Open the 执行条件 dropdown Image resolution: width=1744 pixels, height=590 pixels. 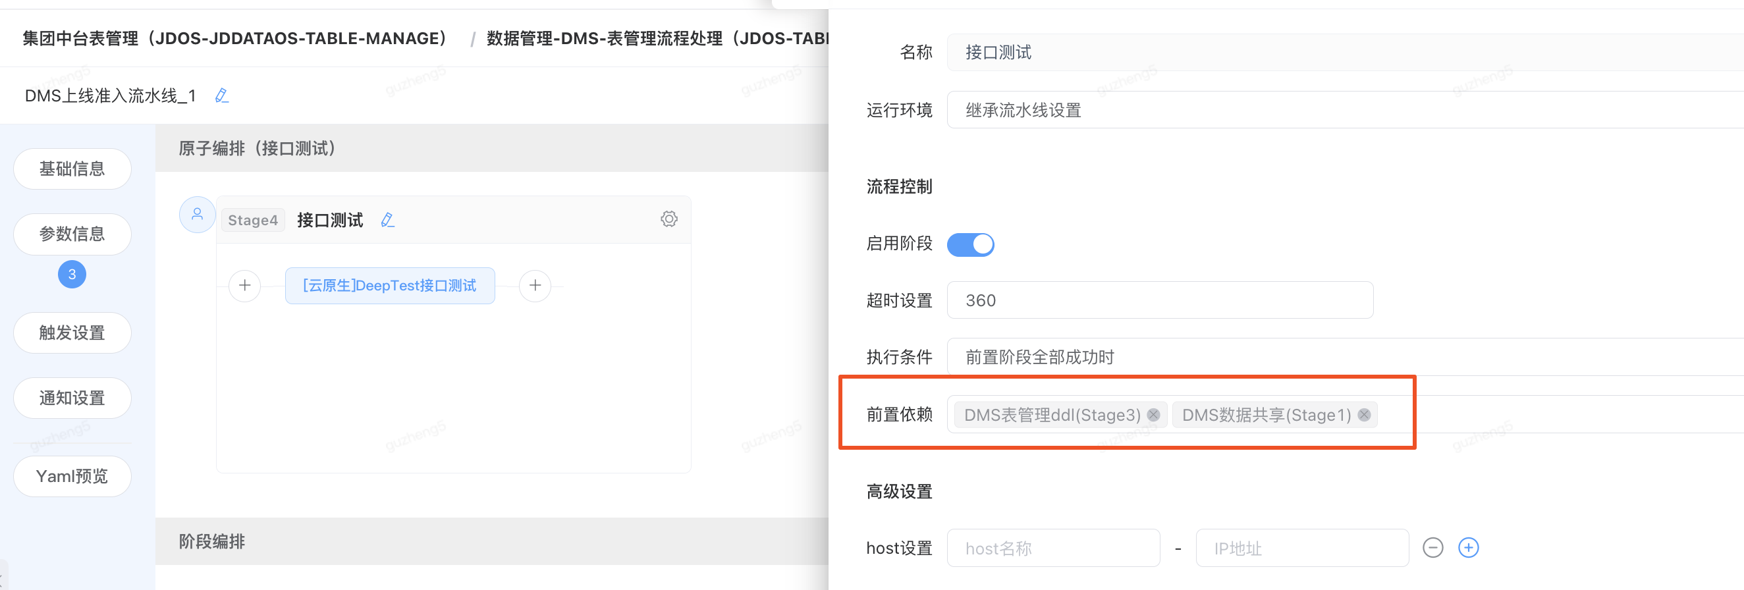(1346, 357)
